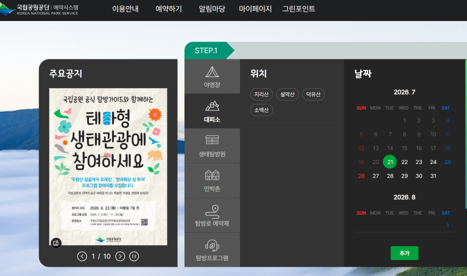This screenshot has width=467, height=276.
Task: Choose 지리산 location
Action: [x=262, y=95]
